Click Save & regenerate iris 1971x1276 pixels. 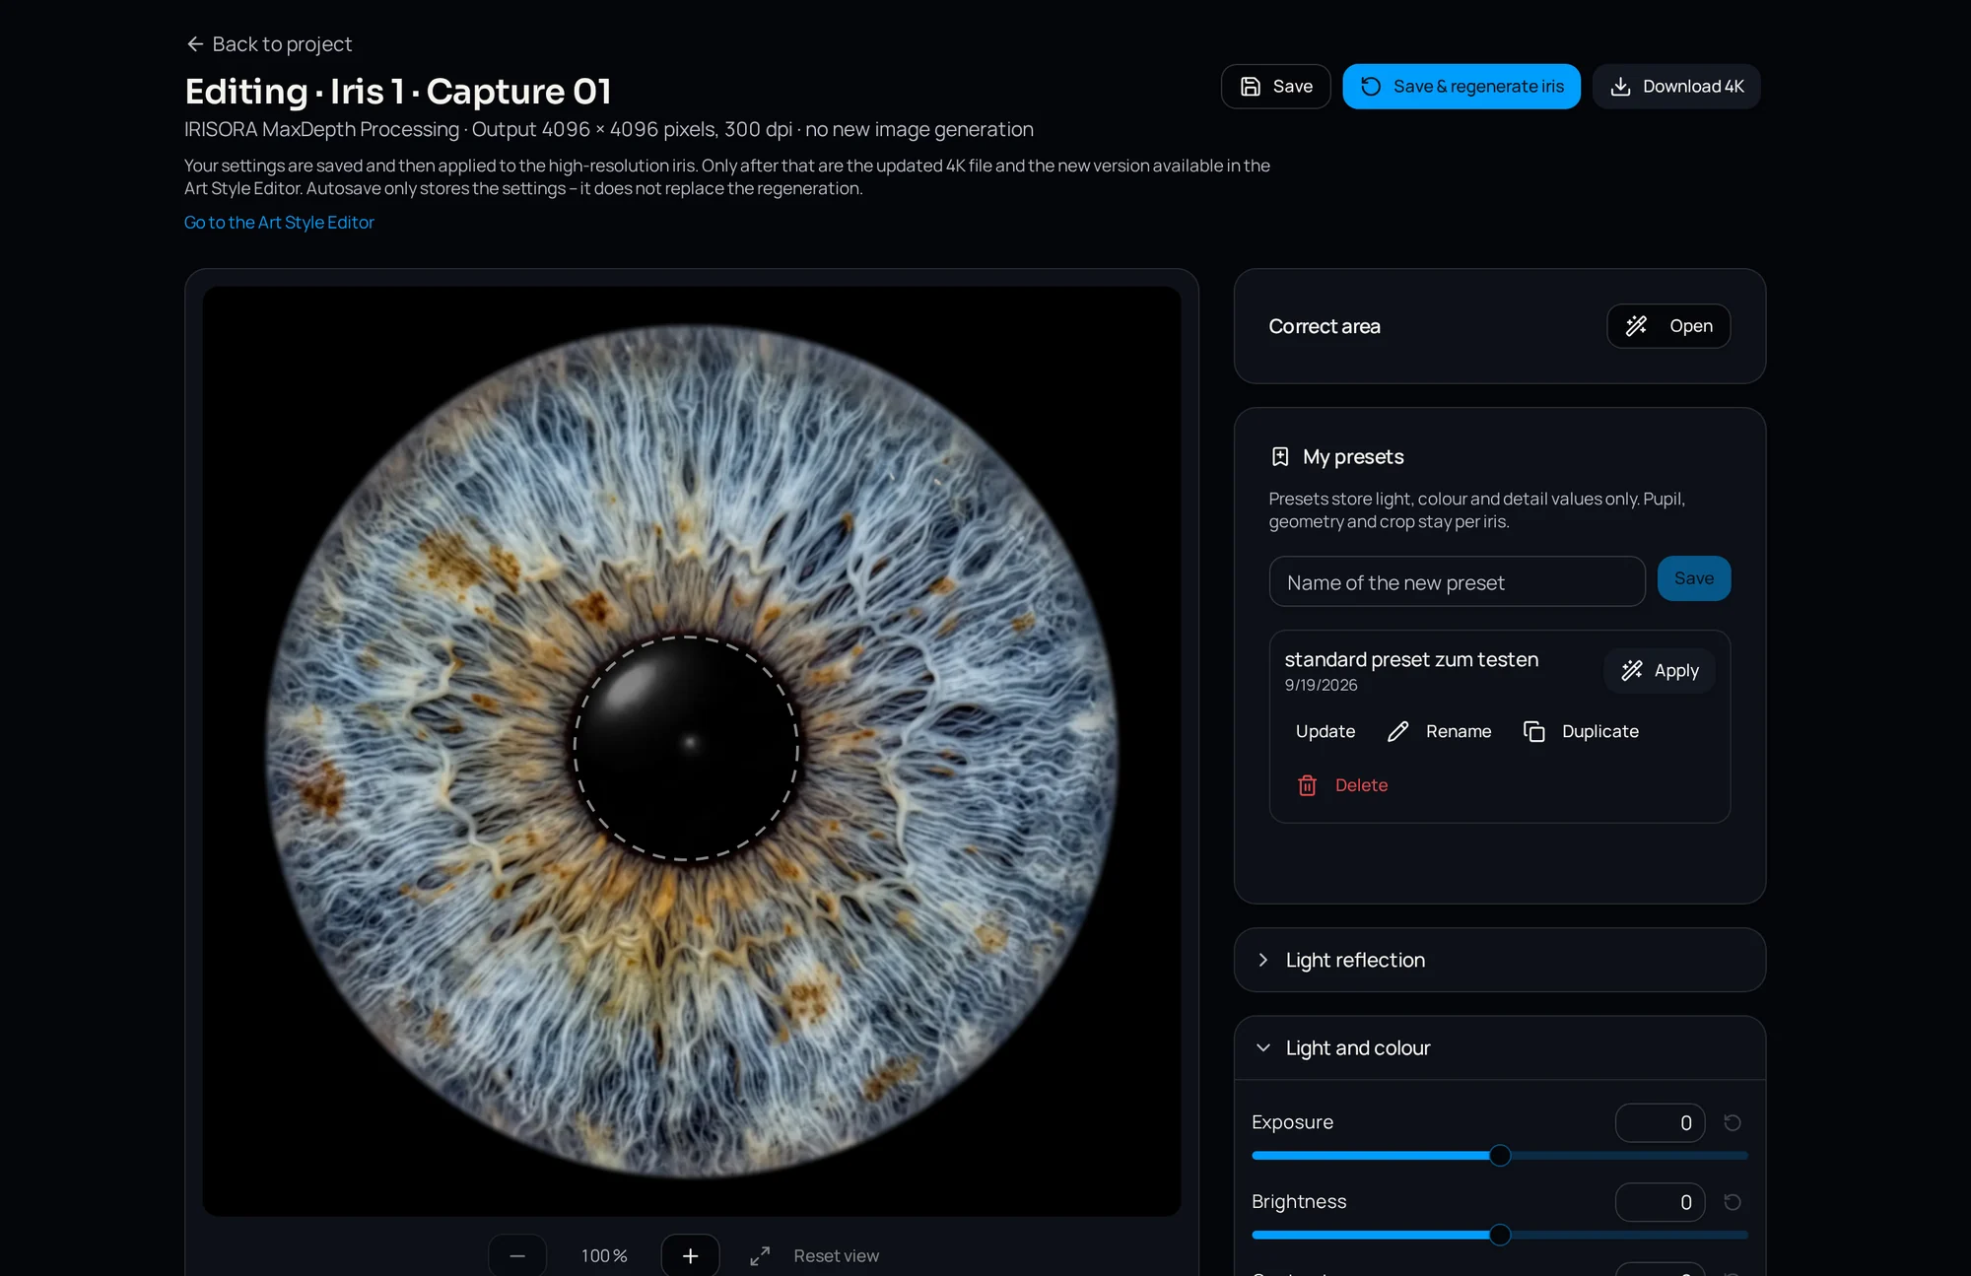pyautogui.click(x=1461, y=87)
